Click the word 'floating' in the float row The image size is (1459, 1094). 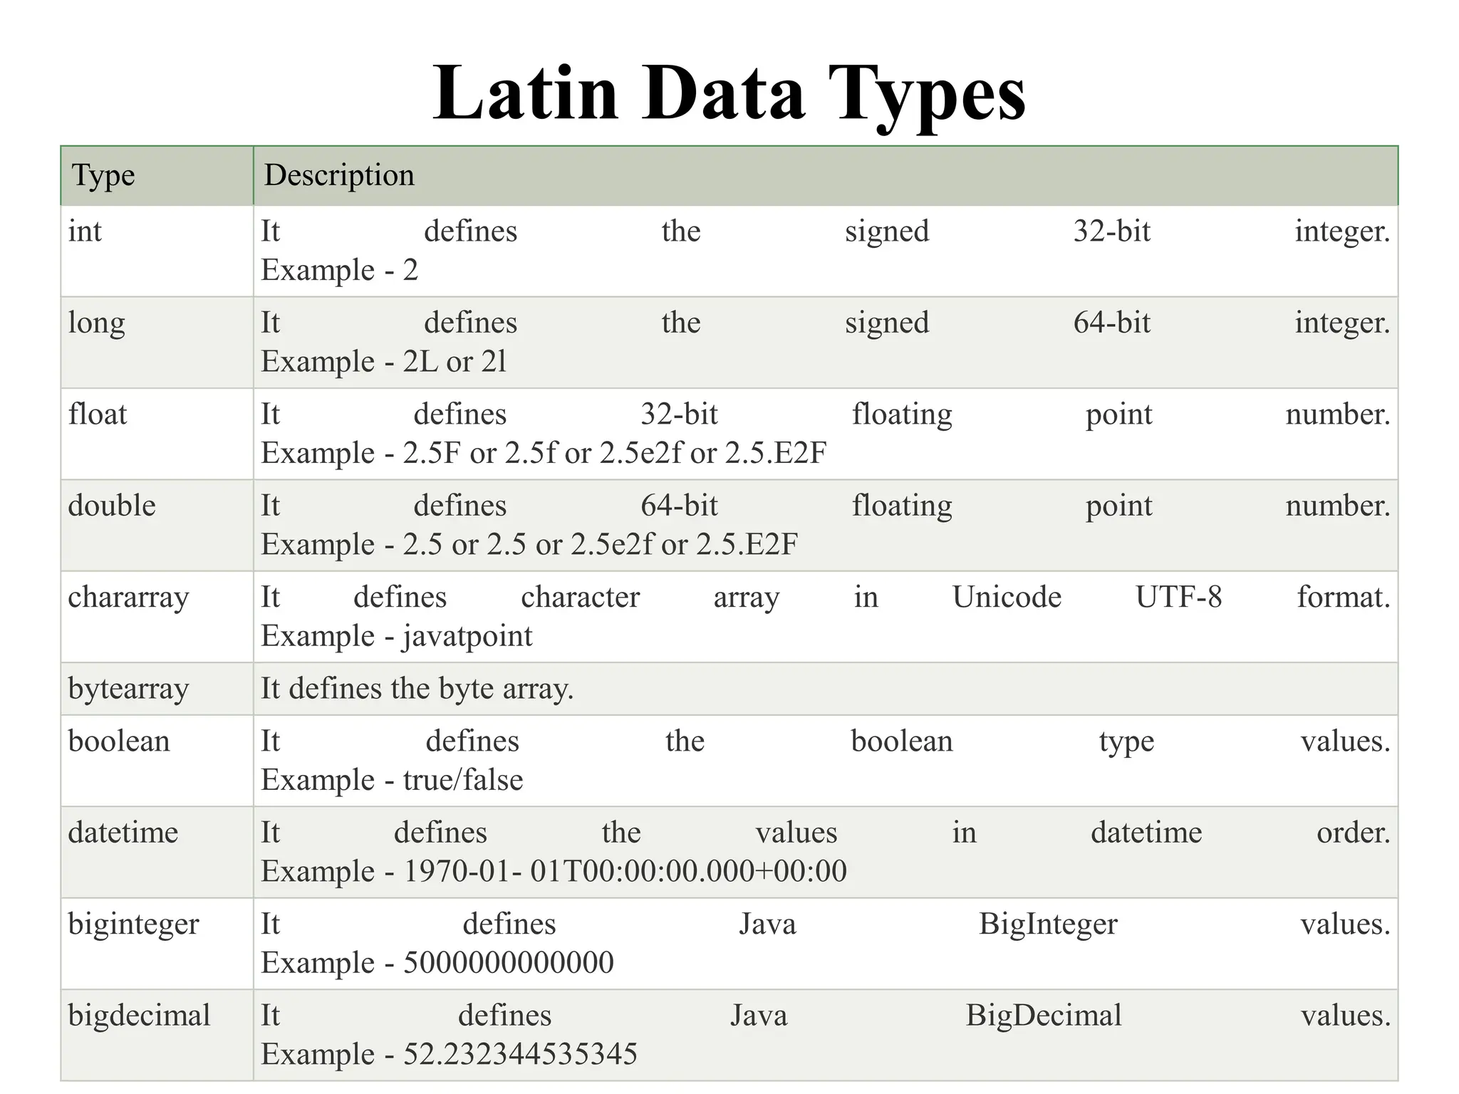[902, 415]
